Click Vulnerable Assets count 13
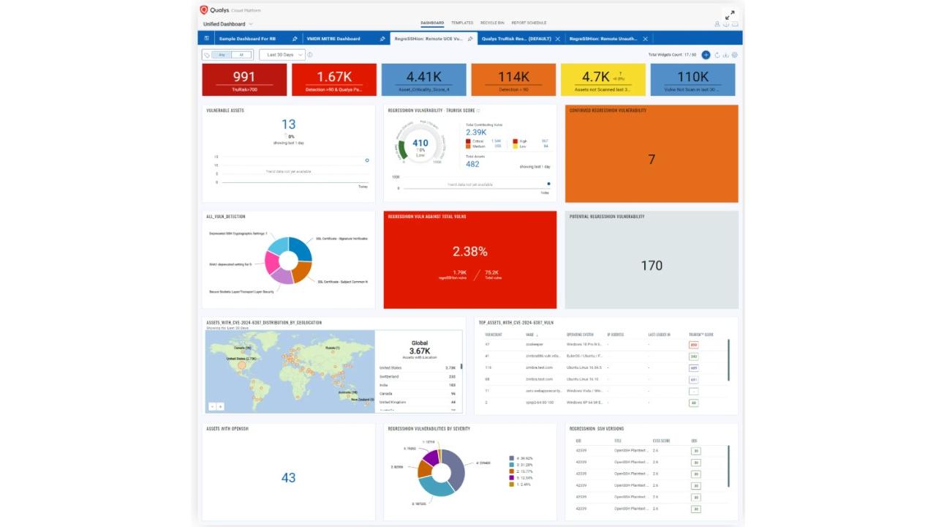Screen dimensions: 936x527 coord(288,124)
